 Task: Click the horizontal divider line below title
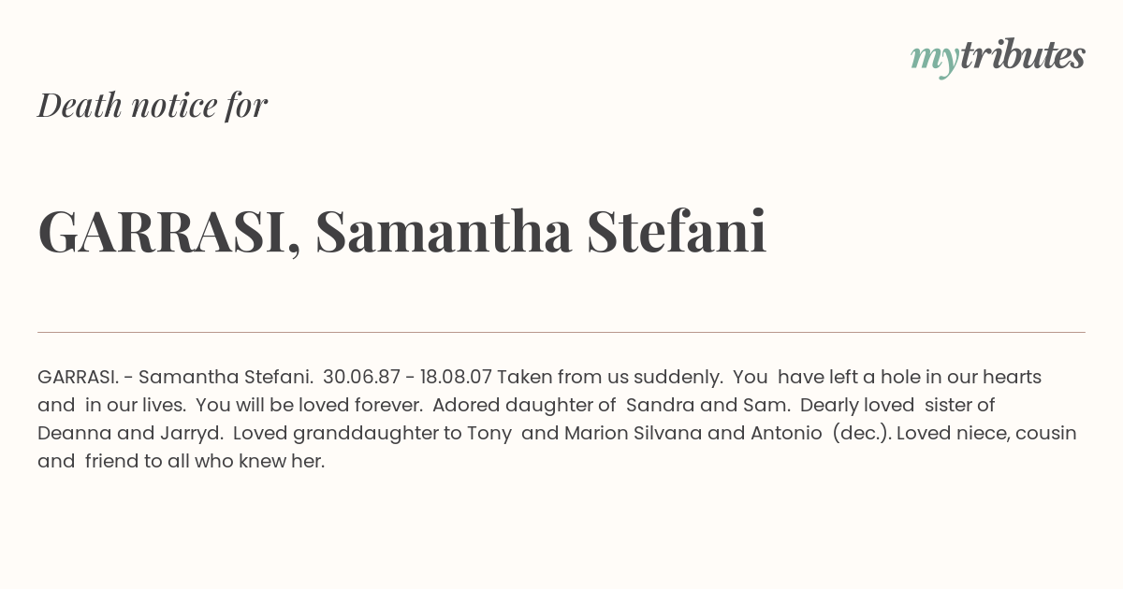click(x=561, y=332)
